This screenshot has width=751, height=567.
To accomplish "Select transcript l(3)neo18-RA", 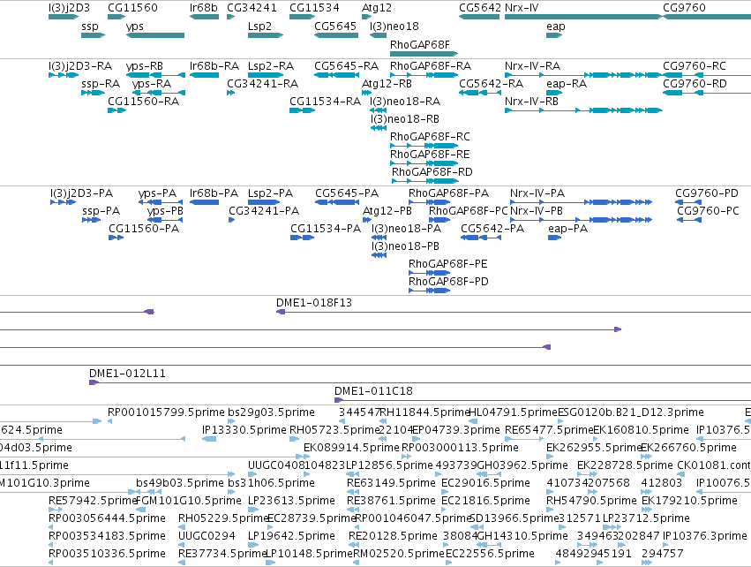I will [405, 102].
